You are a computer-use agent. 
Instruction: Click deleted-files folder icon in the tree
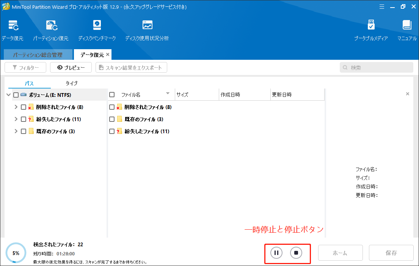click(x=31, y=107)
